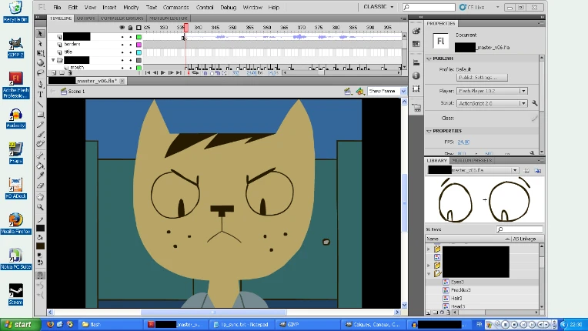Click the red playhead marker in timeline
This screenshot has height=331, width=588.
coord(186,28)
